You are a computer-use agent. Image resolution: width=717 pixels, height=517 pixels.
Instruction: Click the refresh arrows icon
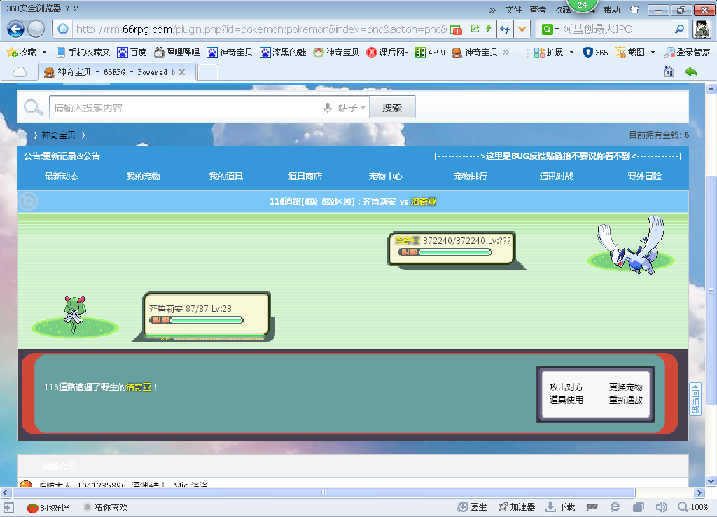coord(504,29)
